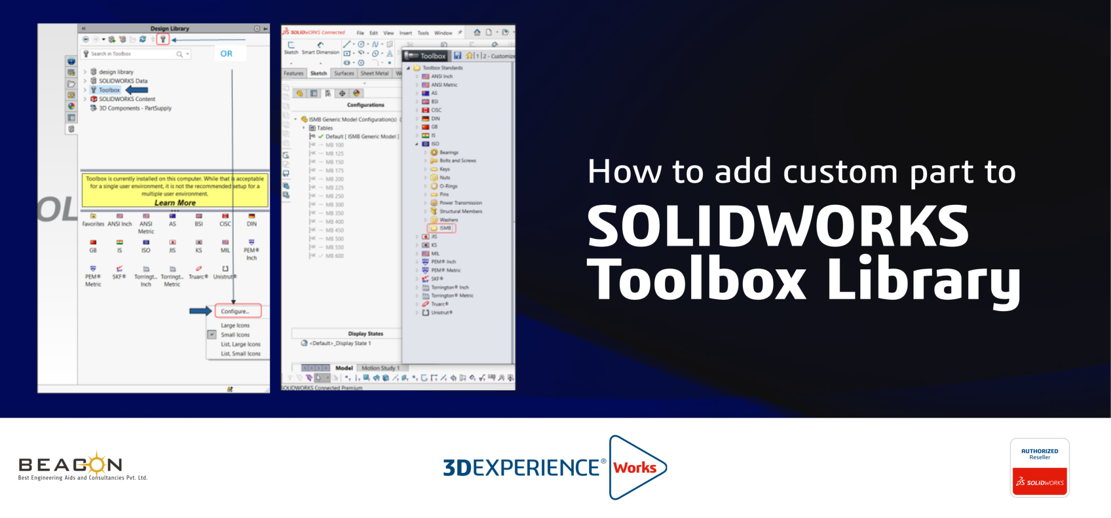The image size is (1111, 518).
Task: Expand the Bolts and Screws folder
Action: pyautogui.click(x=425, y=161)
